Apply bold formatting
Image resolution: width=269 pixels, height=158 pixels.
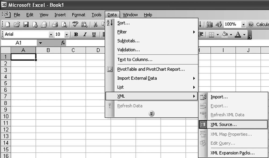pos(76,35)
